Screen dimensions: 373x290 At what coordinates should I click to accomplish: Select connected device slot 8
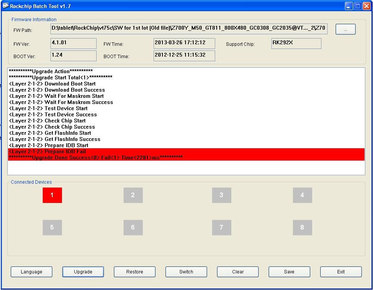(x=302, y=228)
